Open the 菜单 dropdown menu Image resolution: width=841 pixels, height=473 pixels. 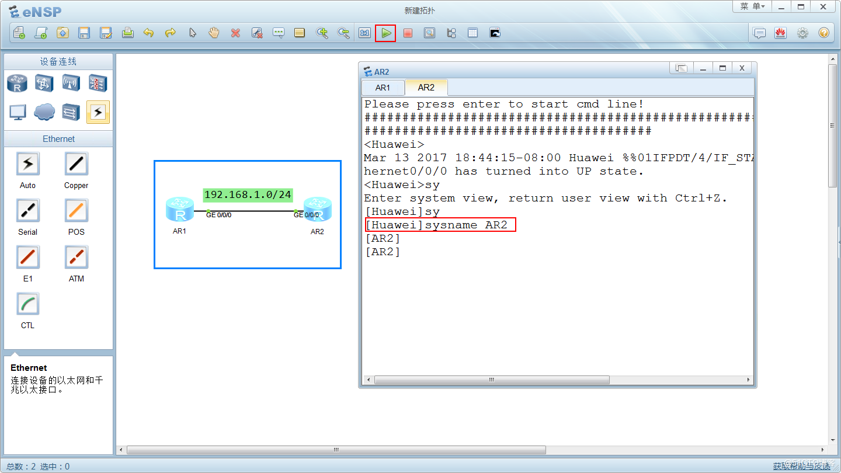point(752,6)
